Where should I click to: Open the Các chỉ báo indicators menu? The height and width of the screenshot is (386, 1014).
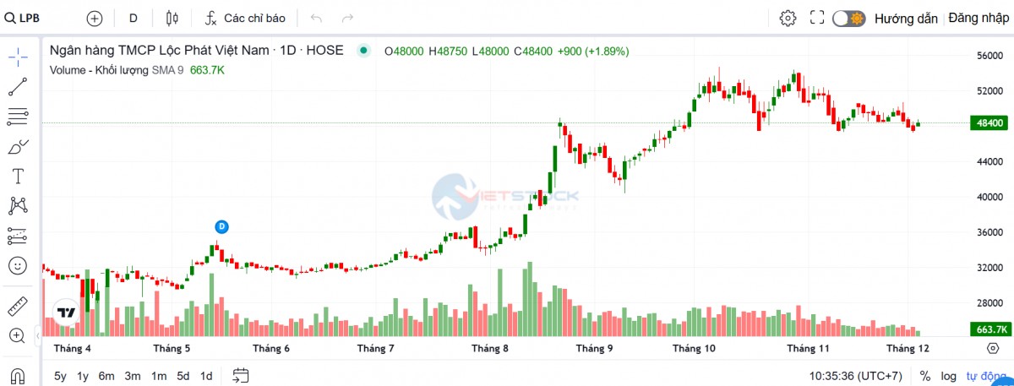click(x=246, y=18)
